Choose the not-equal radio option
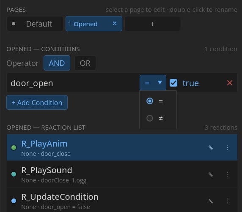 [149, 118]
